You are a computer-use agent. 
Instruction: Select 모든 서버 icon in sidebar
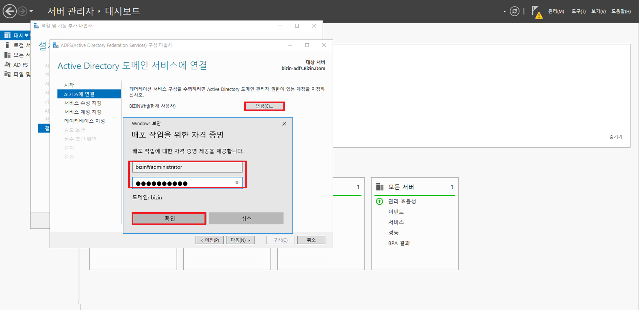[x=7, y=55]
